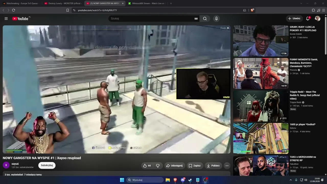Open browser extensions puzzle icon
The width and height of the screenshot is (327, 184).
[313, 10]
